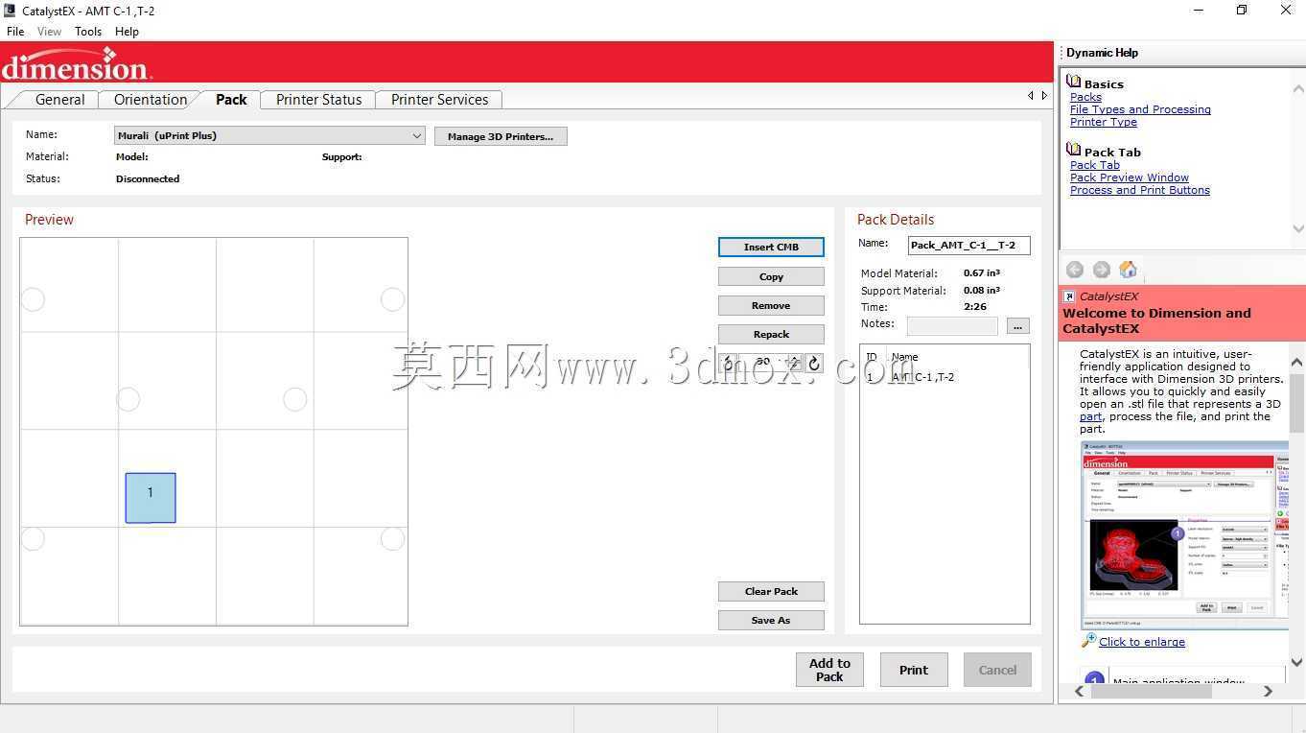Click the magnifier icon beside Click to enlarge
Viewport: 1306px width, 733px height.
click(1088, 640)
